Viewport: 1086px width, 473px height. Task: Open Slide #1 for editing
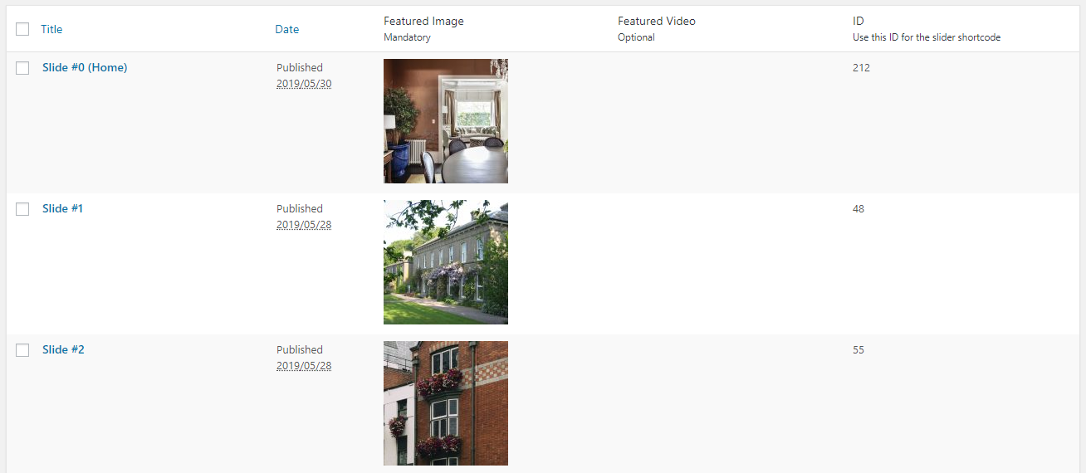(62, 209)
